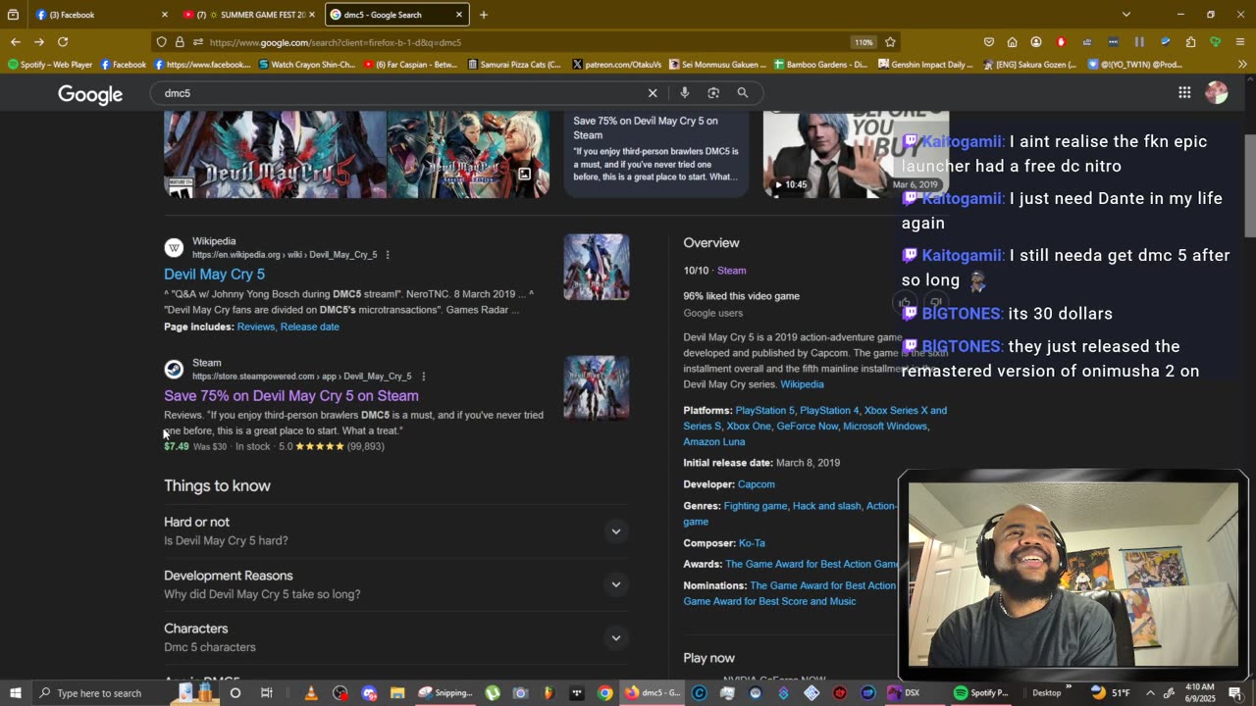
Task: Open the Ko-Ta composer link
Action: 752,543
